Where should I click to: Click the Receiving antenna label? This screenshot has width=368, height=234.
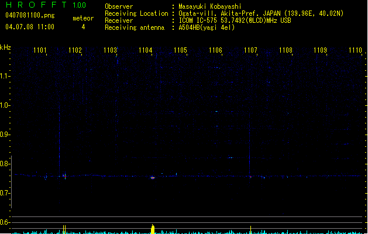135,27
